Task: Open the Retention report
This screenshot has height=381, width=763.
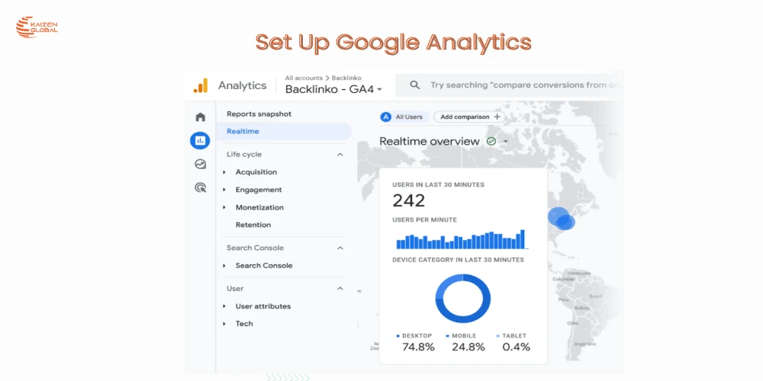Action: pyautogui.click(x=253, y=225)
